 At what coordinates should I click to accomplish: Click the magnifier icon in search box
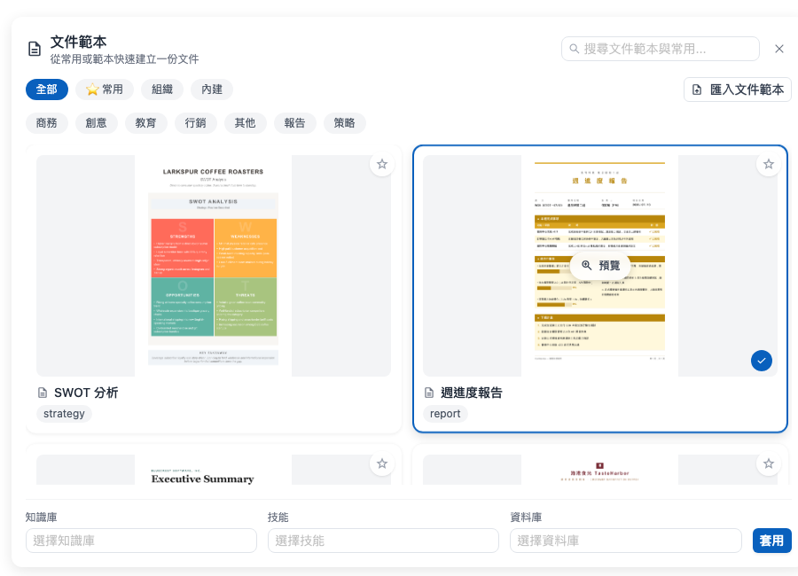click(x=574, y=49)
